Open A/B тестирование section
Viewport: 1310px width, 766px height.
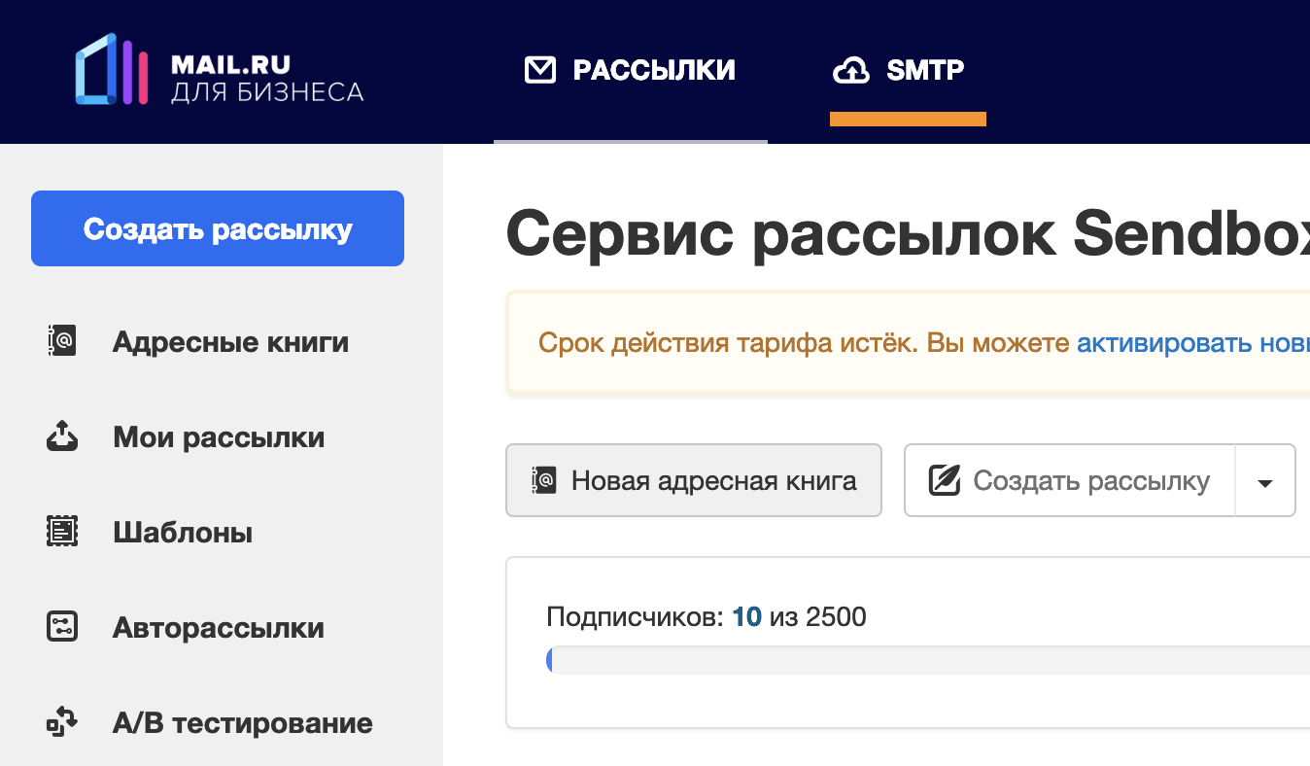[243, 723]
